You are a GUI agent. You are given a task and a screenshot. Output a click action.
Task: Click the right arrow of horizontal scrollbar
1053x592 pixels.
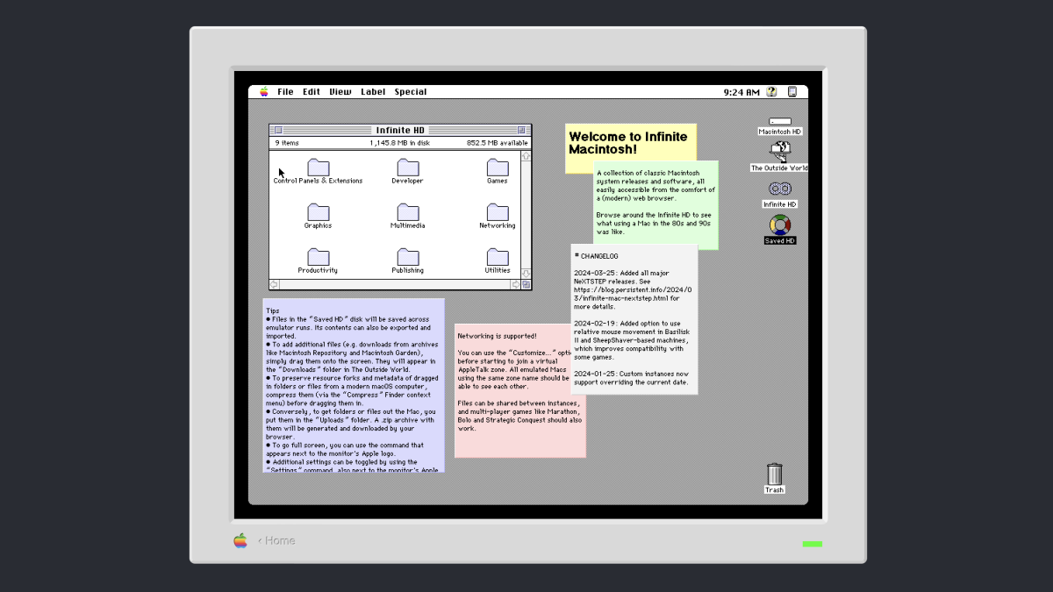[515, 284]
